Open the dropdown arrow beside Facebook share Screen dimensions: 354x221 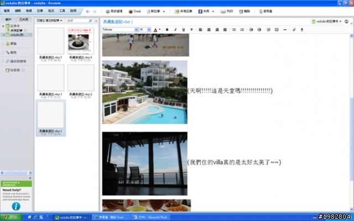[213, 12]
